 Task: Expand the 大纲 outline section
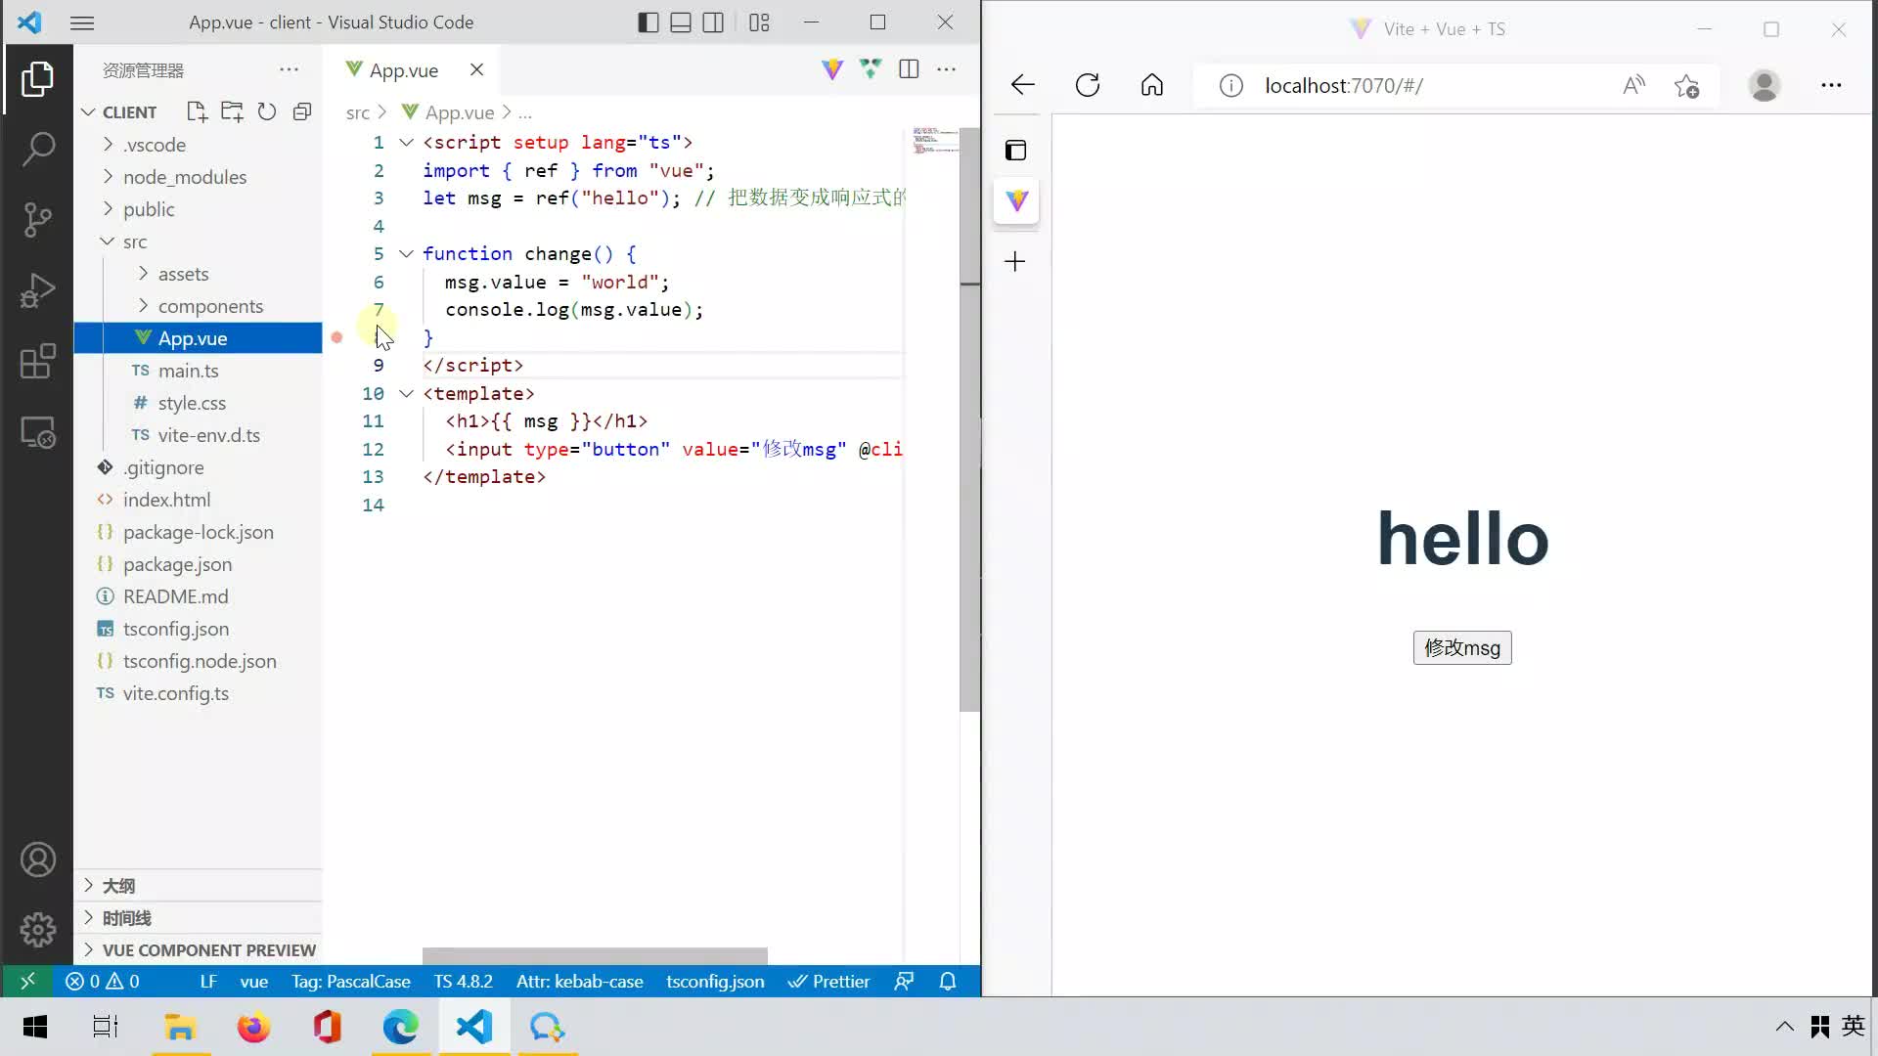(198, 886)
